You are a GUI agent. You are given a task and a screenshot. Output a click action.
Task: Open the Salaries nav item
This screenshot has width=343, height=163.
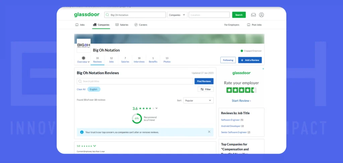(x=122, y=25)
